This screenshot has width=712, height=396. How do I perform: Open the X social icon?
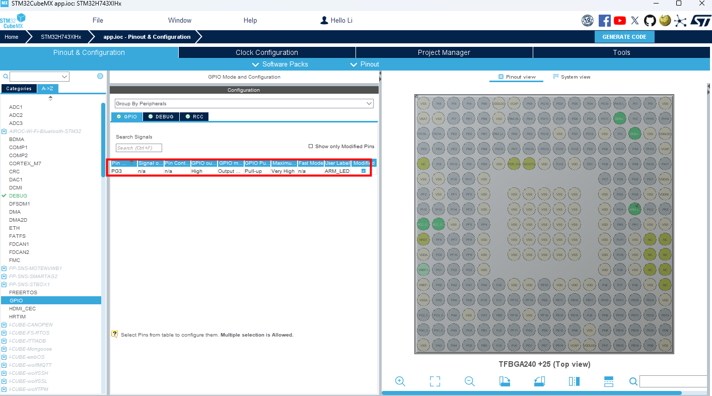(635, 21)
